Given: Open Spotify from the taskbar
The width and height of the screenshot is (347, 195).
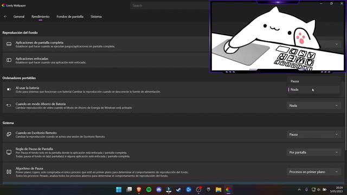Looking at the screenshot, I should [149, 190].
